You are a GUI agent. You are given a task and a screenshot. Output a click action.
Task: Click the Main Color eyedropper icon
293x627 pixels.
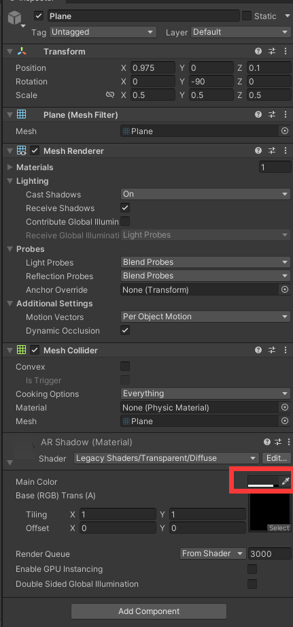tap(285, 481)
